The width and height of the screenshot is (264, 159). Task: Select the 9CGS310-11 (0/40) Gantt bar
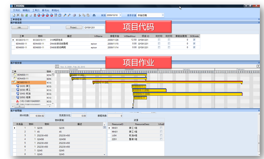[x=188, y=94]
